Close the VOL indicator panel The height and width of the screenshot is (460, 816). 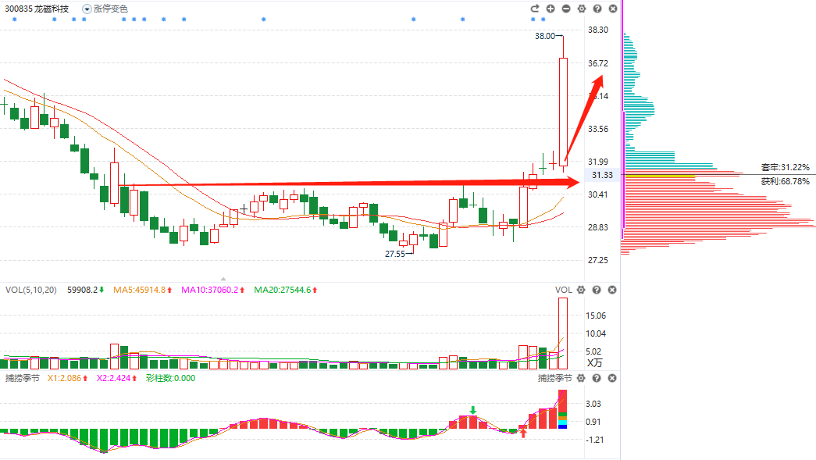coord(612,290)
